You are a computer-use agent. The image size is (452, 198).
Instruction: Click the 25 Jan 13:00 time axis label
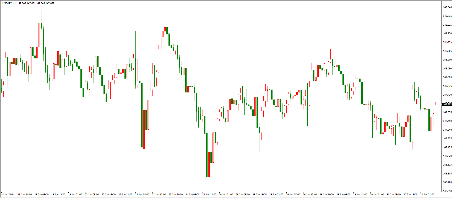click(x=259, y=195)
